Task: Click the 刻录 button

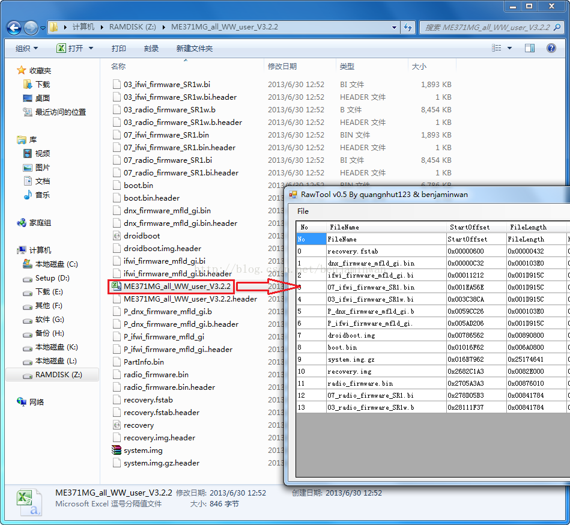Action: (x=151, y=48)
